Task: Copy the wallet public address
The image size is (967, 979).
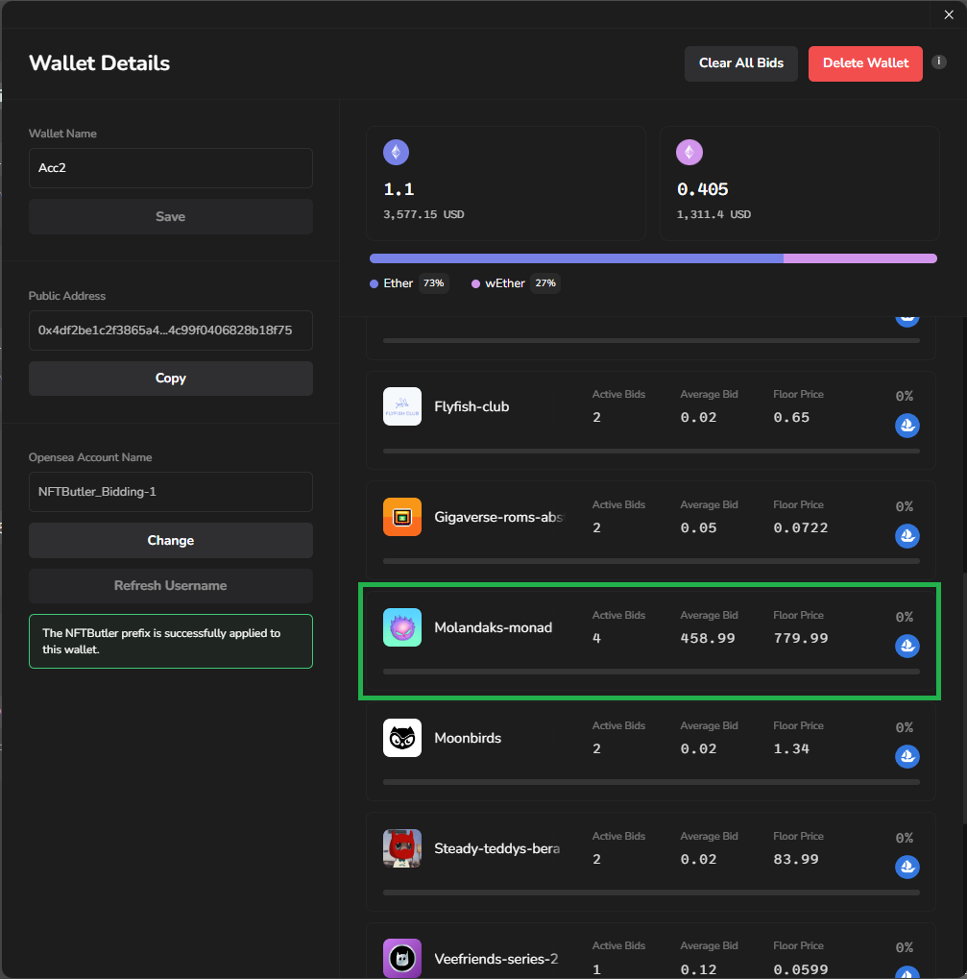Action: click(x=171, y=379)
